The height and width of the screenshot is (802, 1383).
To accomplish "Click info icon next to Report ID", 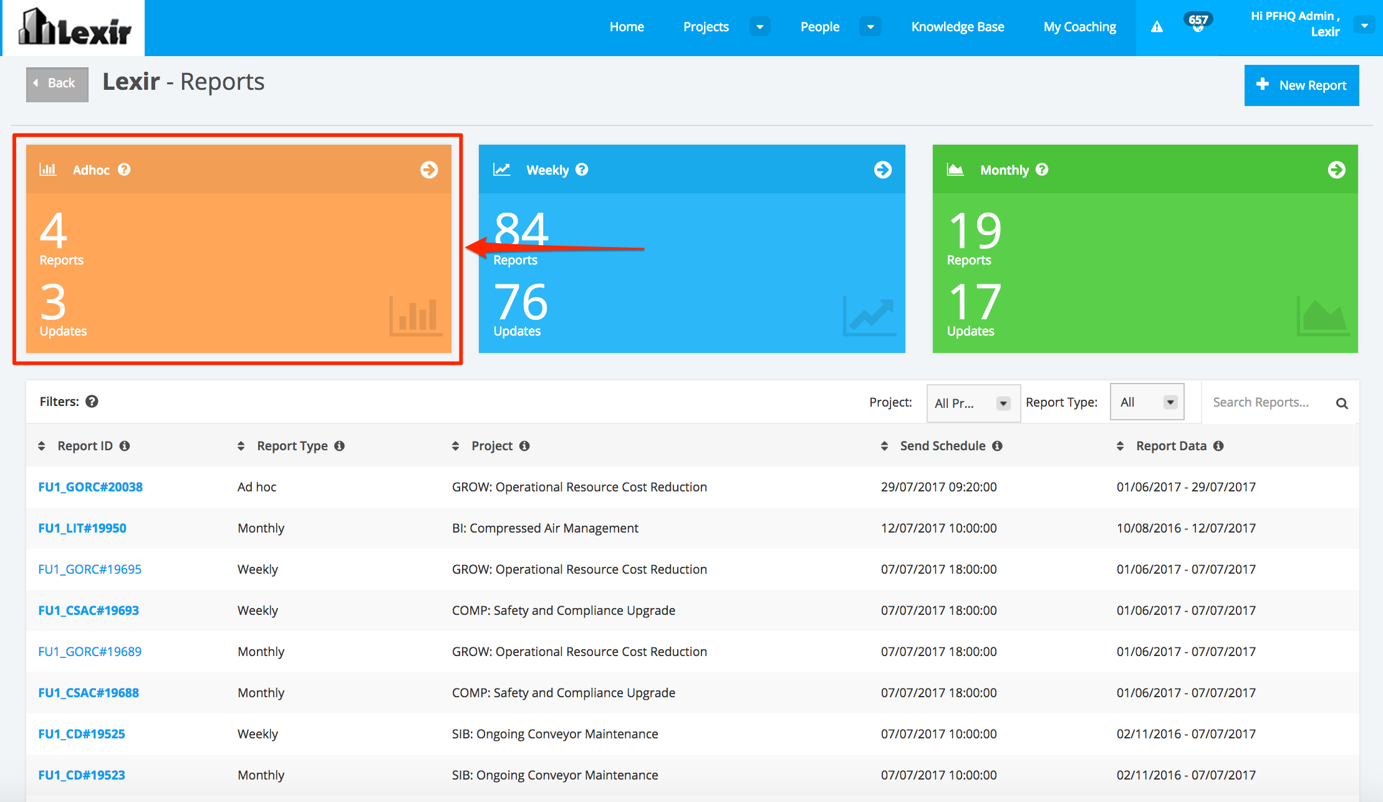I will [125, 446].
